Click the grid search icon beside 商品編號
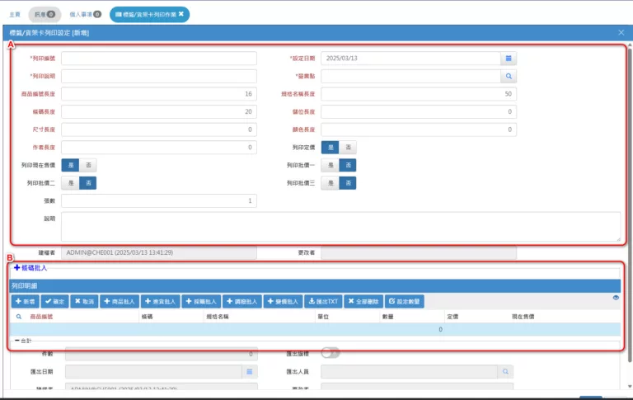The image size is (633, 400). pos(19,316)
